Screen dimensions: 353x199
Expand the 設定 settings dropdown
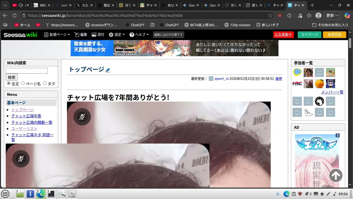[117, 35]
